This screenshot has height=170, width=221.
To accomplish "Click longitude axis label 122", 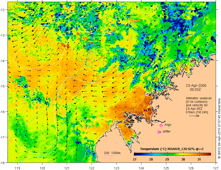I will click(x=92, y=168).
